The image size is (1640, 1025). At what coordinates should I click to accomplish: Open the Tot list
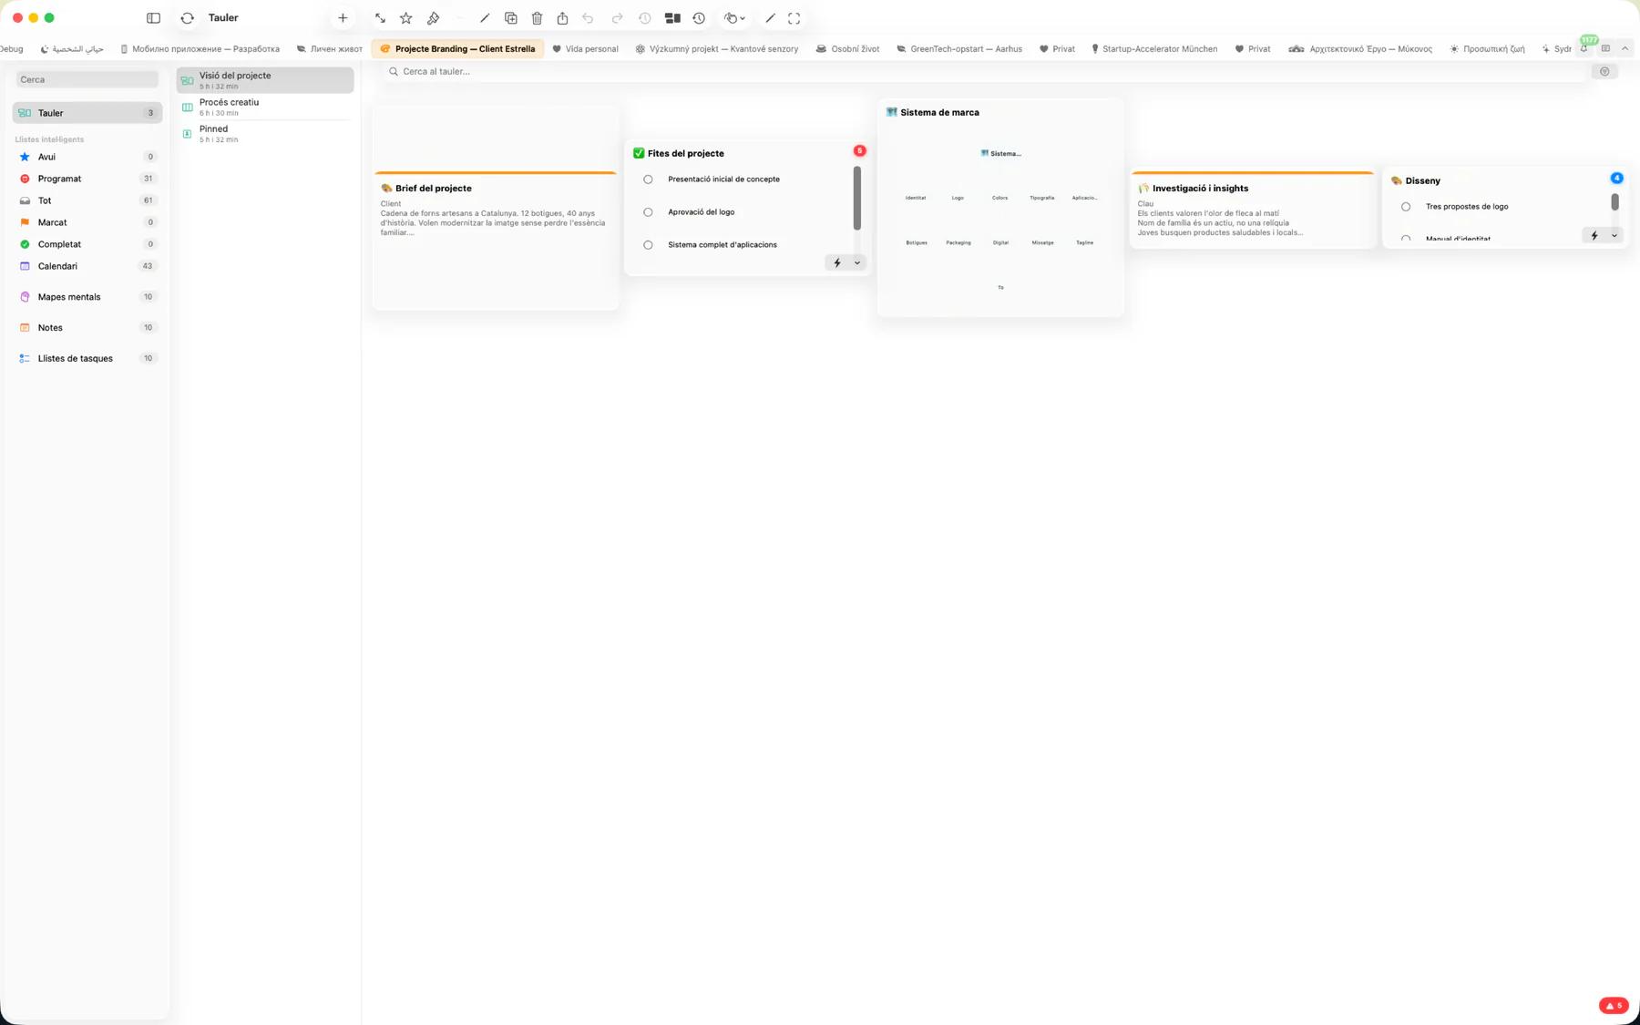pyautogui.click(x=87, y=200)
